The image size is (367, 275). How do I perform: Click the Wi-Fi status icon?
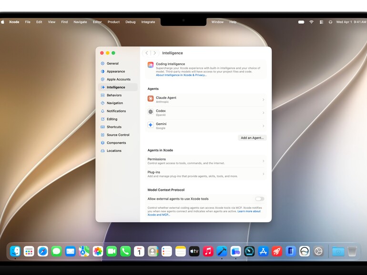pos(311,22)
